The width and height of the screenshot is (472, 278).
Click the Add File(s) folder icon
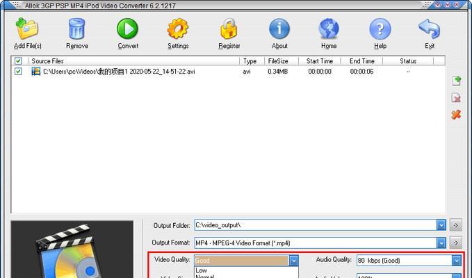(x=27, y=28)
